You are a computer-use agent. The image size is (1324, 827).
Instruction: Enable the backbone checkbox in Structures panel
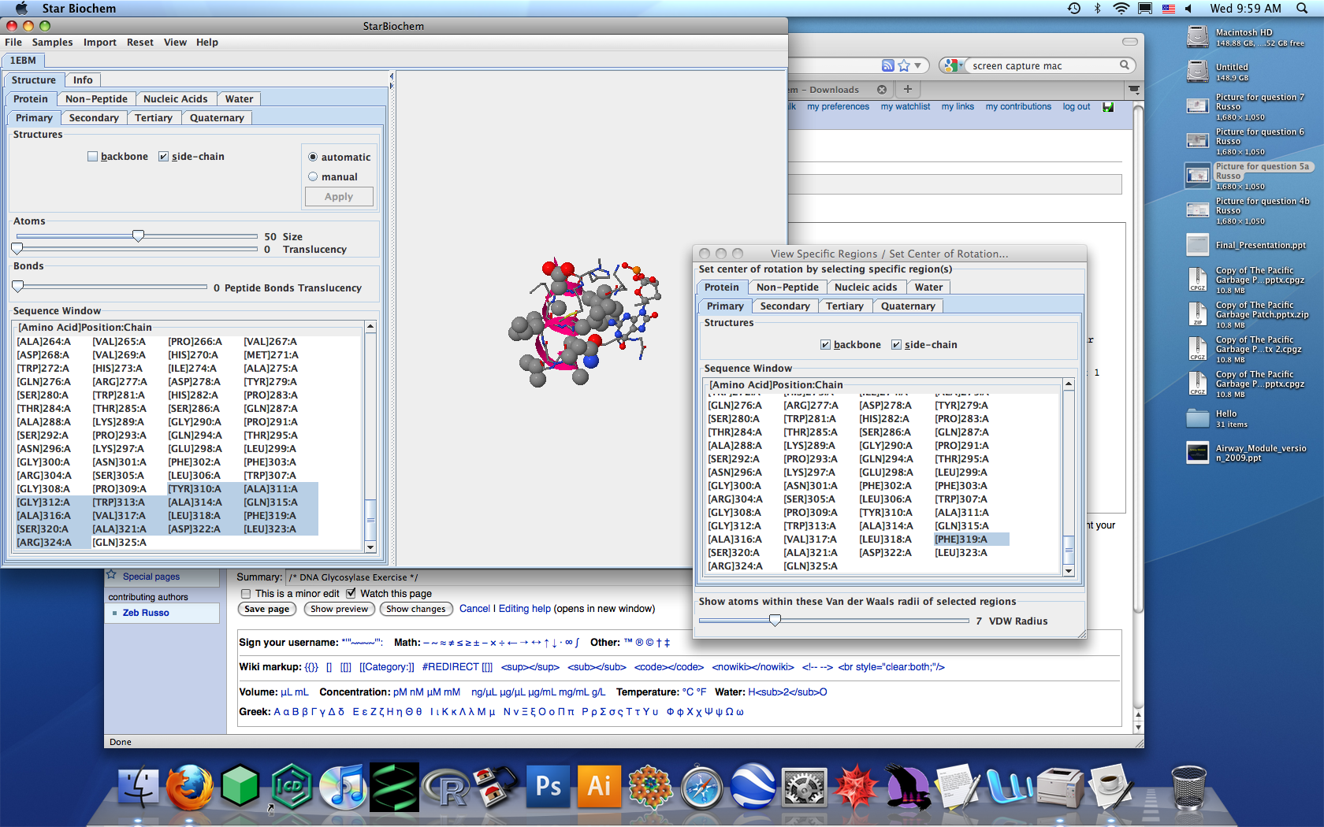click(93, 157)
